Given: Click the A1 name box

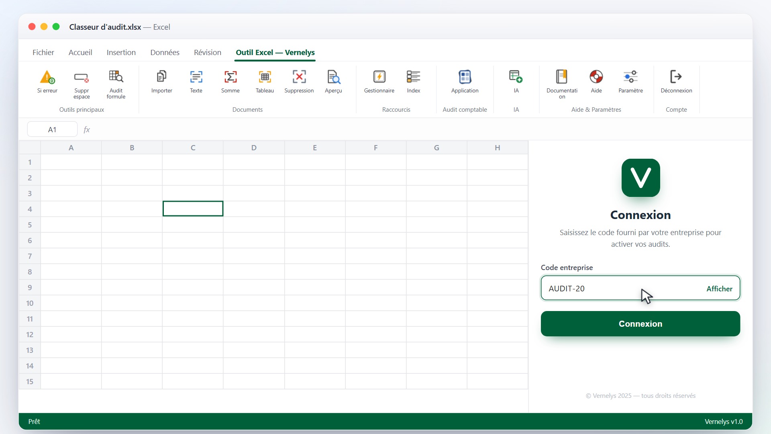Looking at the screenshot, I should (x=52, y=129).
